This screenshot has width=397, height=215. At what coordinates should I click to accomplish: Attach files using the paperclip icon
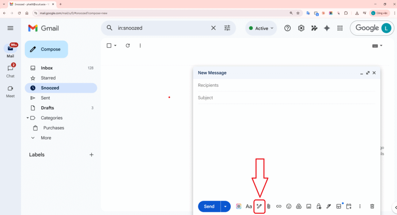[x=268, y=206]
